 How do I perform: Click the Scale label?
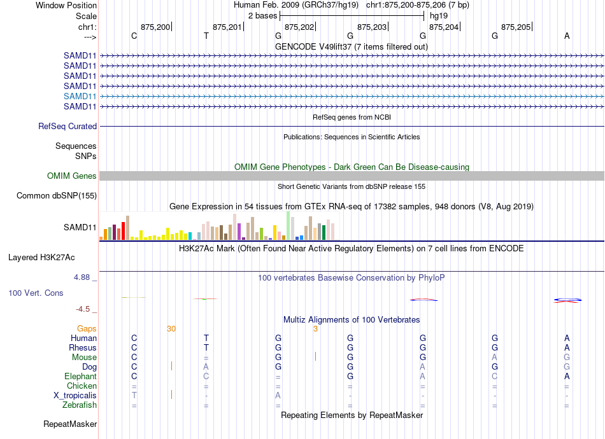[86, 16]
